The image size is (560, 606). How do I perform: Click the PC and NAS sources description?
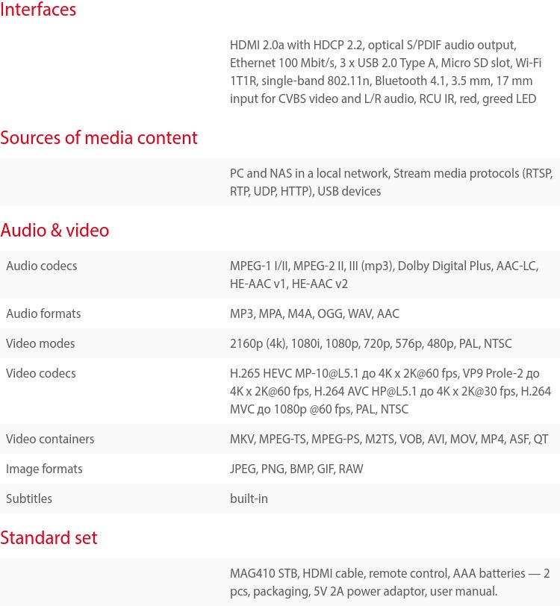(391, 182)
